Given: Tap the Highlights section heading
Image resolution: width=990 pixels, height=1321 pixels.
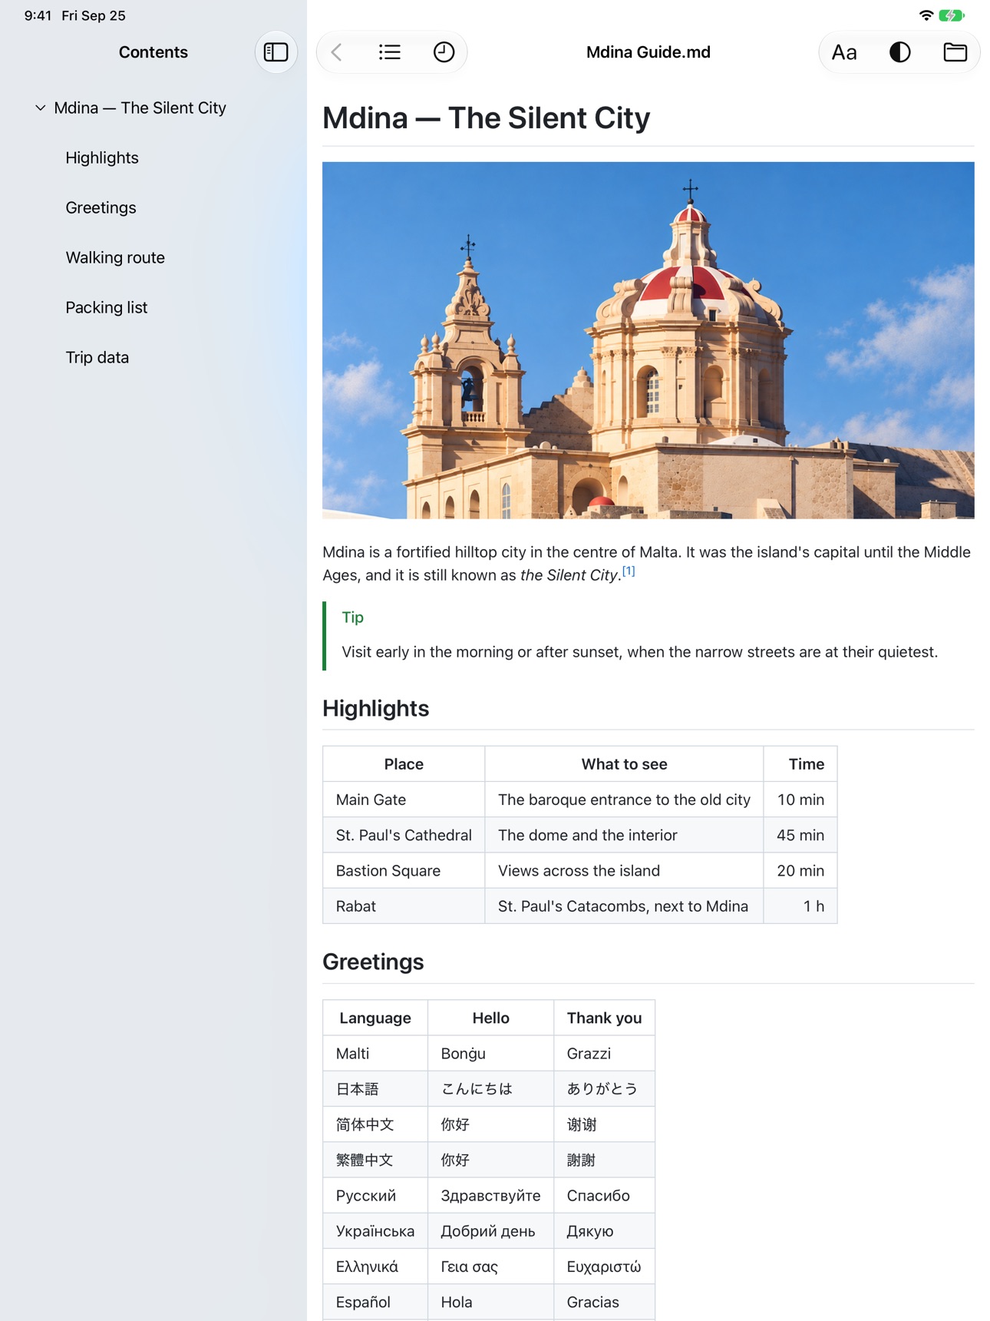Looking at the screenshot, I should coord(375,709).
